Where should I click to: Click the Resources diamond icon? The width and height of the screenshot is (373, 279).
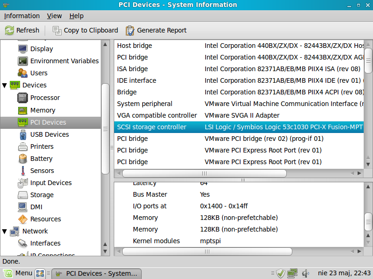click(x=23, y=219)
